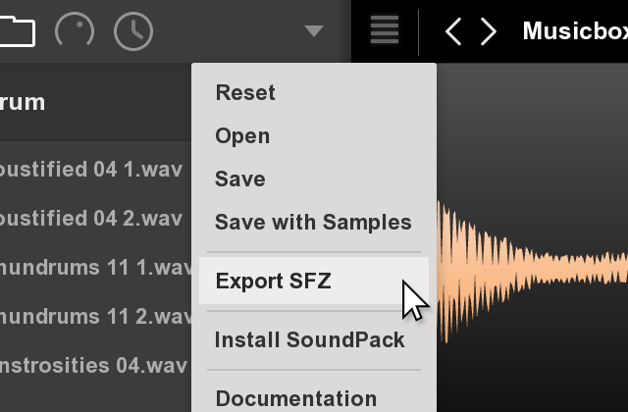Go to next preset arrow
628x412 pixels.
(489, 31)
